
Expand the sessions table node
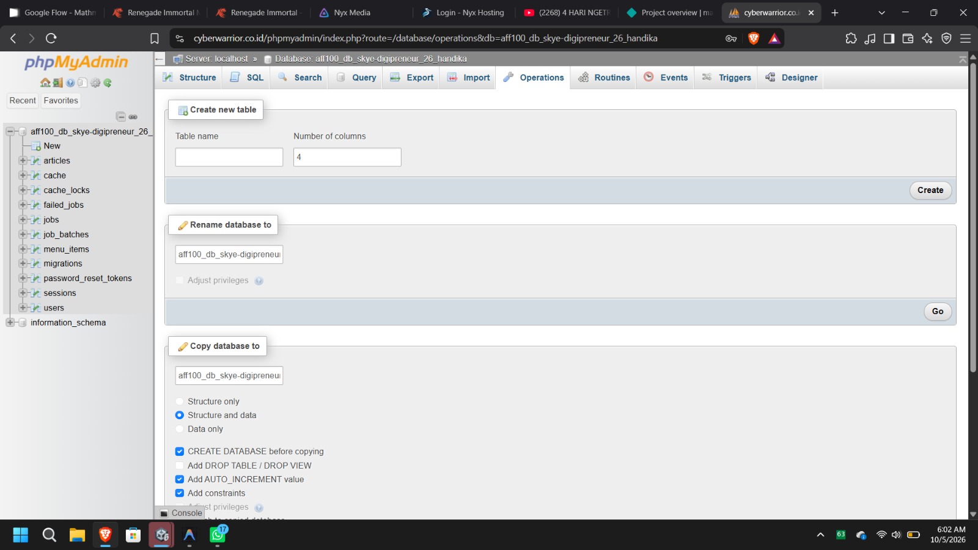coord(23,293)
